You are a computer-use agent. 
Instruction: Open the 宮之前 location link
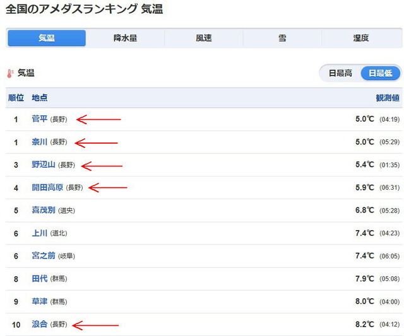click(x=44, y=256)
